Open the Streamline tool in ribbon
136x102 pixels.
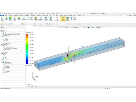[x=24, y=18]
